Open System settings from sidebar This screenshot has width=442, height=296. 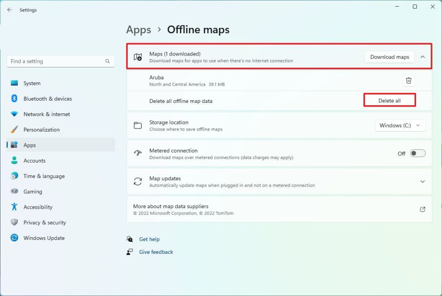[x=32, y=83]
